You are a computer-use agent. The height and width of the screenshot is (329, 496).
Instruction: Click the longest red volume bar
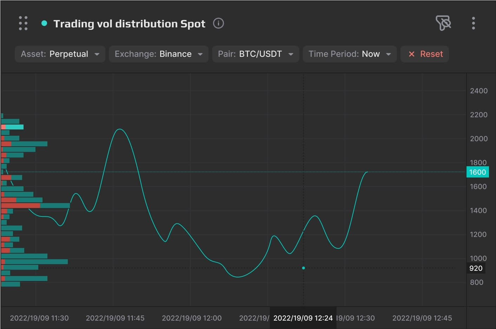[x=20, y=206]
